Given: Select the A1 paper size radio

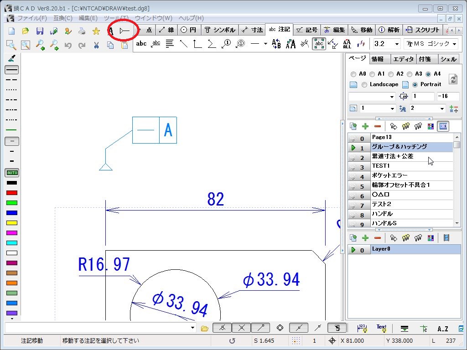Looking at the screenshot, I should (372, 74).
